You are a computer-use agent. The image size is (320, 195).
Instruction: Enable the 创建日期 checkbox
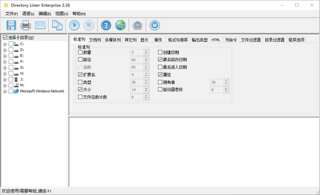point(160,52)
